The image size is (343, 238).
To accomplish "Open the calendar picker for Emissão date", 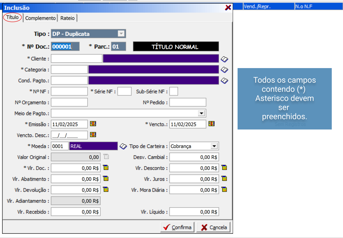I will coord(93,124).
